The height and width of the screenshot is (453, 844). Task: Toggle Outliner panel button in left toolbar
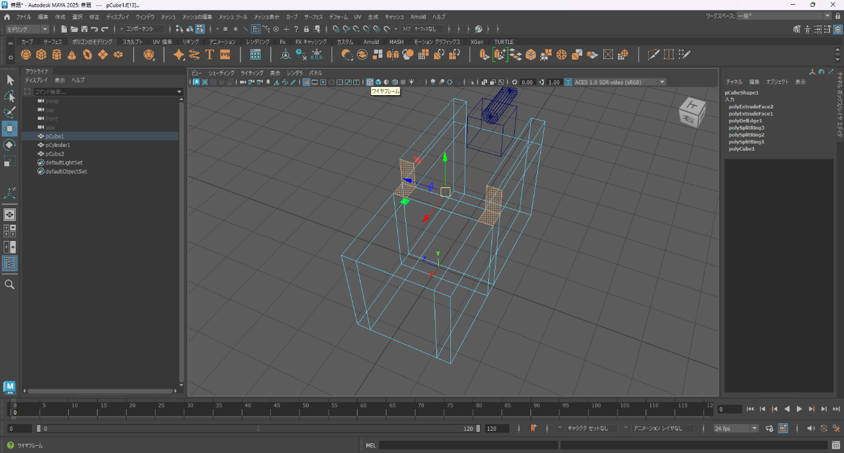(x=10, y=263)
